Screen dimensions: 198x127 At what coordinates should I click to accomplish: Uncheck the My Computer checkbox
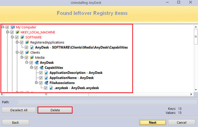coord(7,27)
